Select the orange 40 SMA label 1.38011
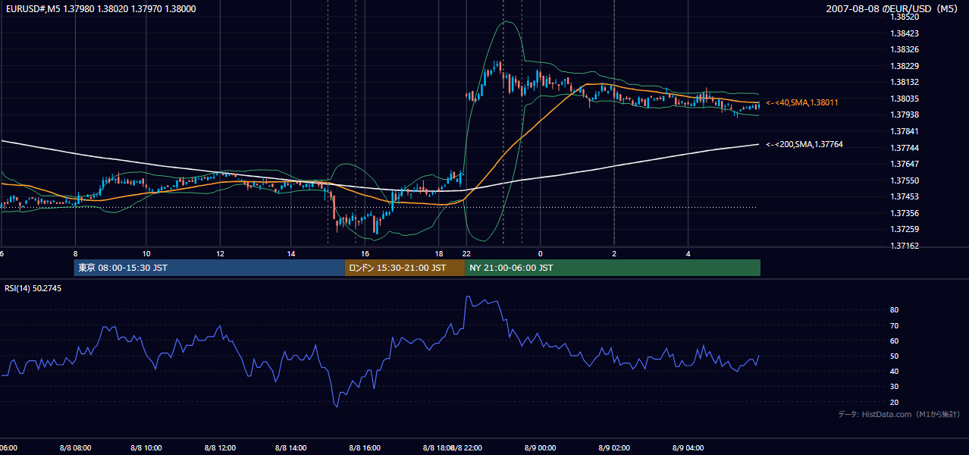The height and width of the screenshot is (455, 969). pyautogui.click(x=802, y=102)
